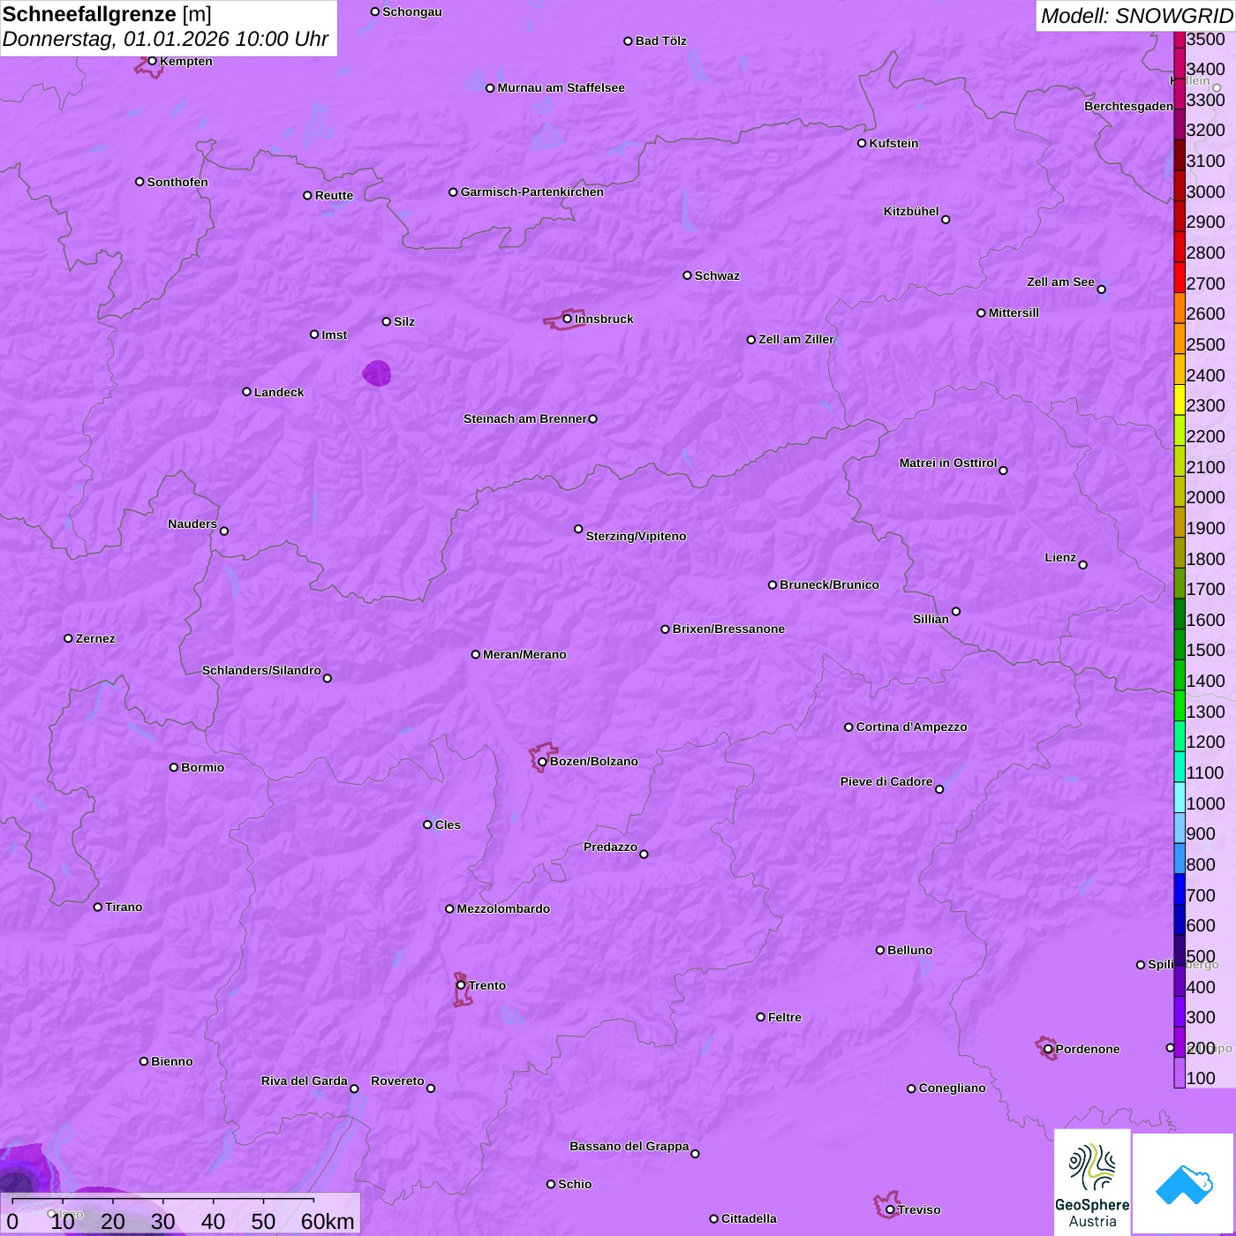This screenshot has height=1236, width=1236.
Task: Click the 1000 m light cyan legend swatch
Action: coord(1179,797)
